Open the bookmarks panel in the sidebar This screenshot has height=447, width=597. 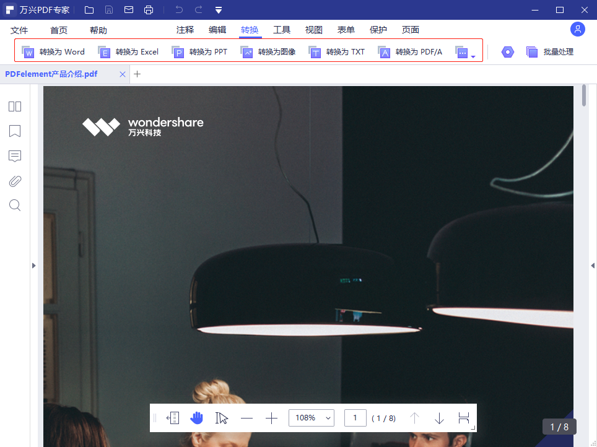click(14, 131)
